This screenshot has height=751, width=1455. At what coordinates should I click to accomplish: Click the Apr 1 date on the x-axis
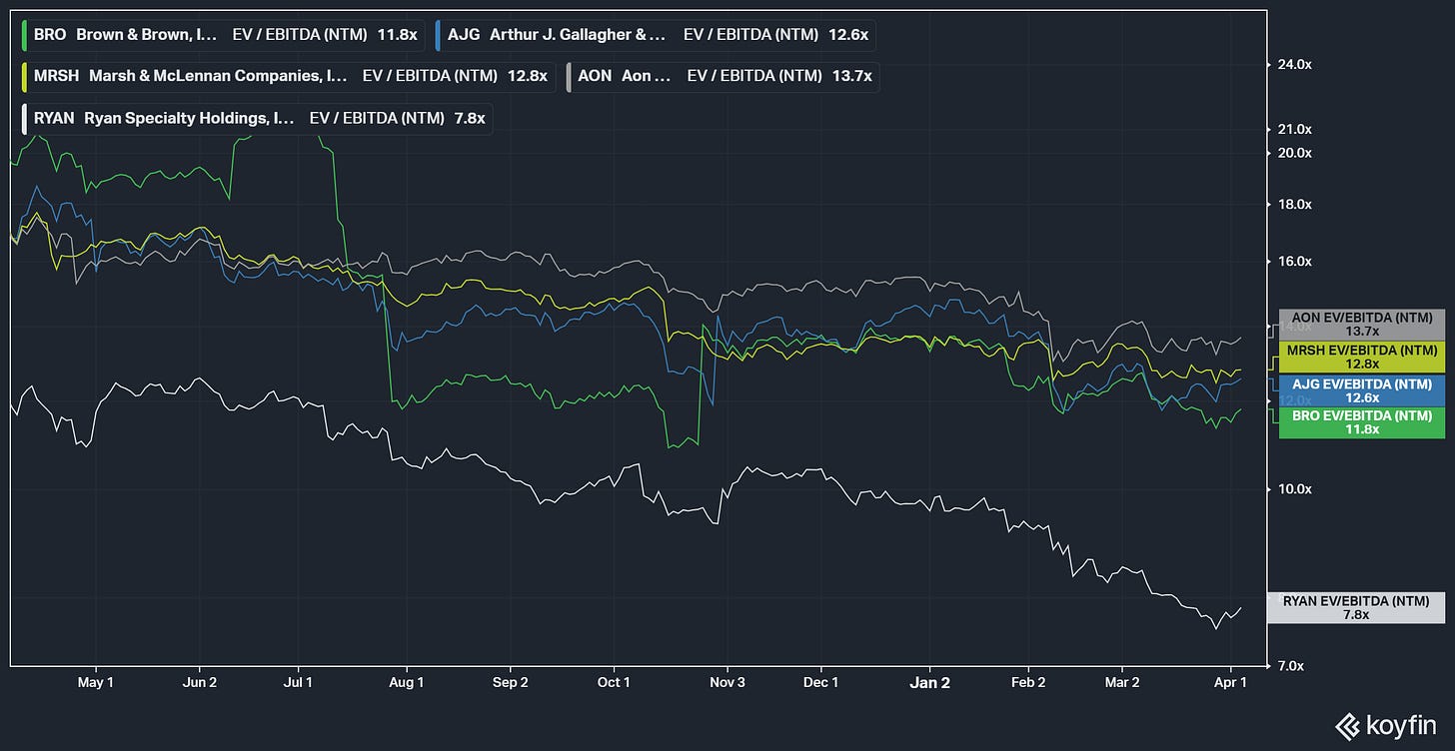(1230, 684)
